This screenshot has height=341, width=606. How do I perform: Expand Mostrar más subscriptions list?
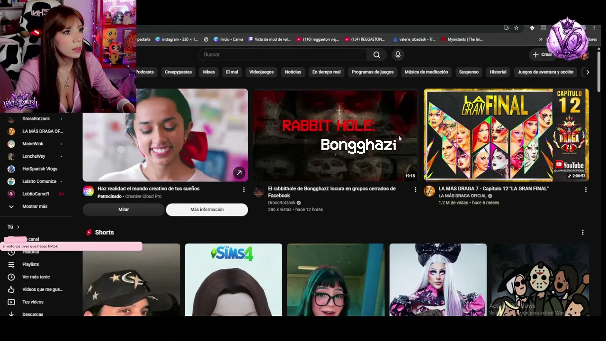36,206
